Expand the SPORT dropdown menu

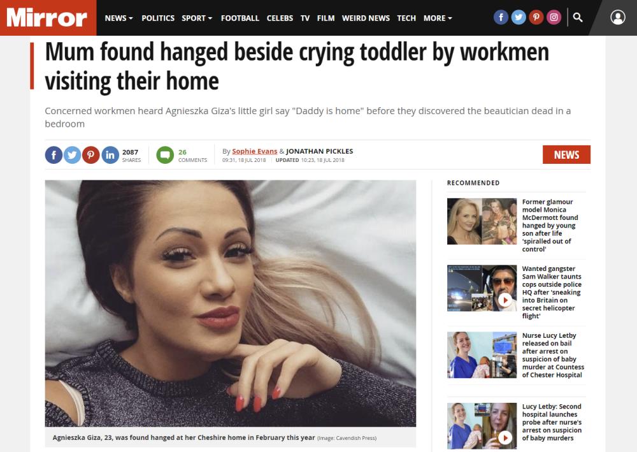197,18
